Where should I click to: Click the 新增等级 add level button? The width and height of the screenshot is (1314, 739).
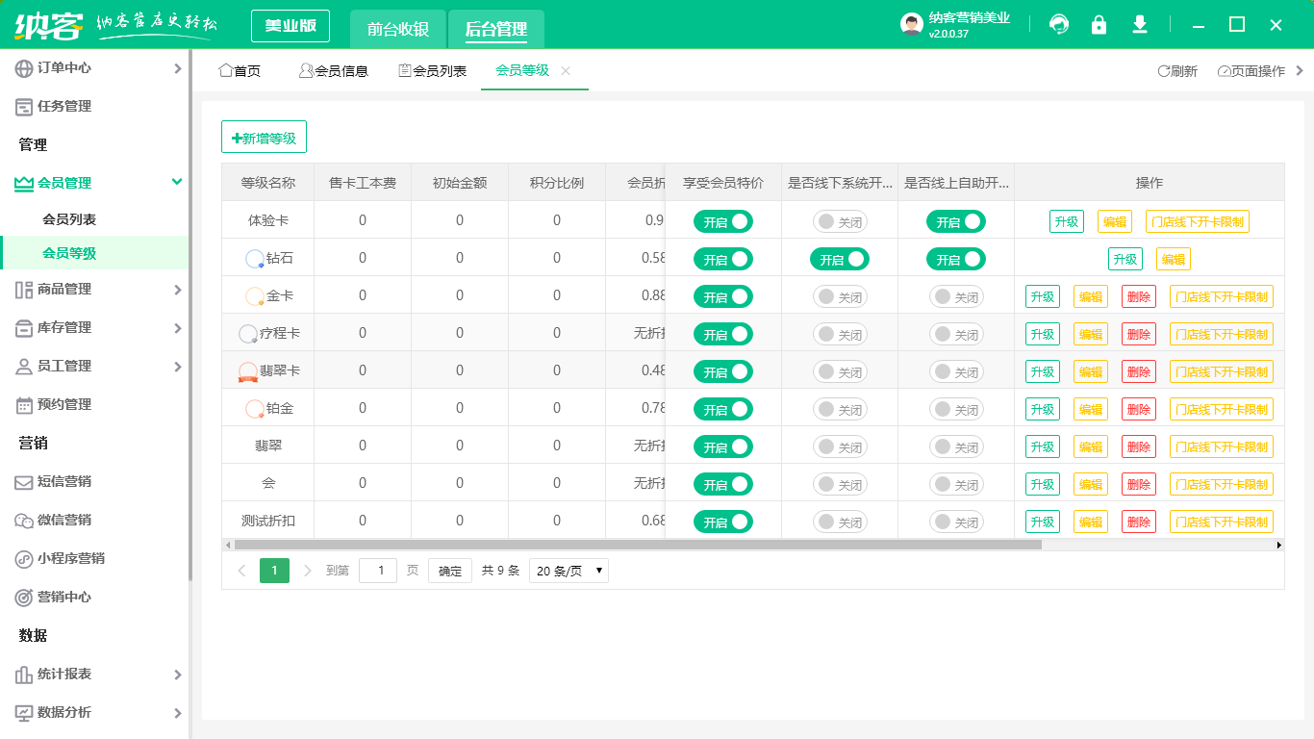(264, 137)
